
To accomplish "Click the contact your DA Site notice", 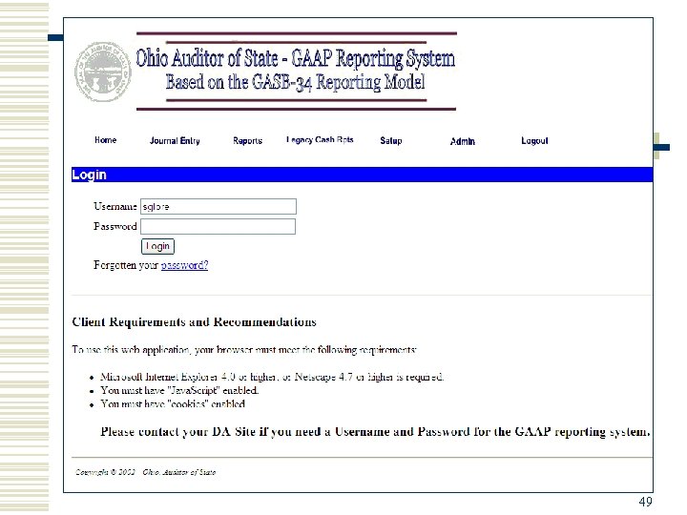I will point(375,432).
